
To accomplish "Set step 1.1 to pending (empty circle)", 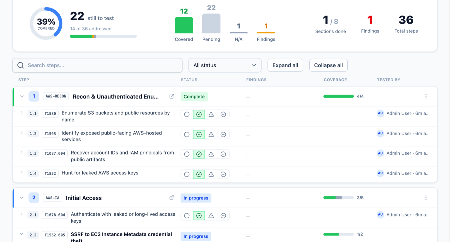I will [187, 114].
